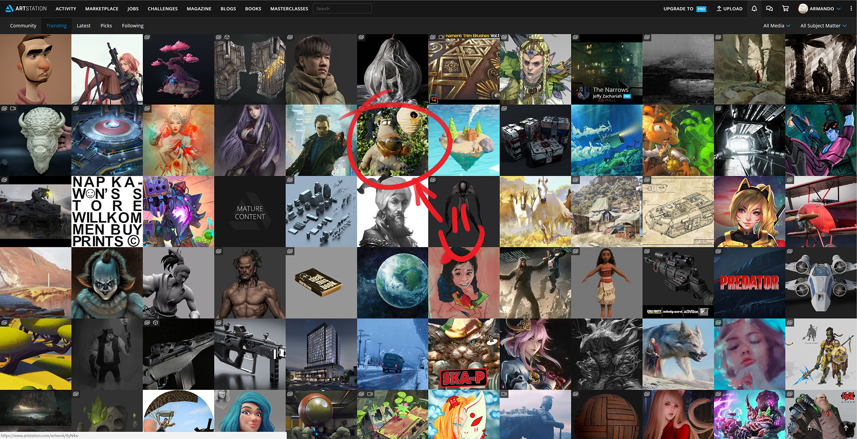Open the red biplane artwork thumbnail
857x439 pixels.
click(821, 212)
